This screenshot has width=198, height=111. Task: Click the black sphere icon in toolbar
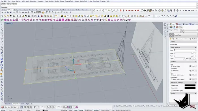108,16
